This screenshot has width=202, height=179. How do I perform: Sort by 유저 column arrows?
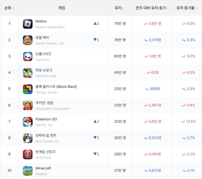(x=123, y=8)
